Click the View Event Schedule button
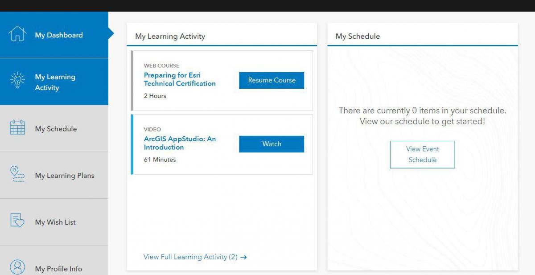535x275 pixels. pyautogui.click(x=422, y=154)
